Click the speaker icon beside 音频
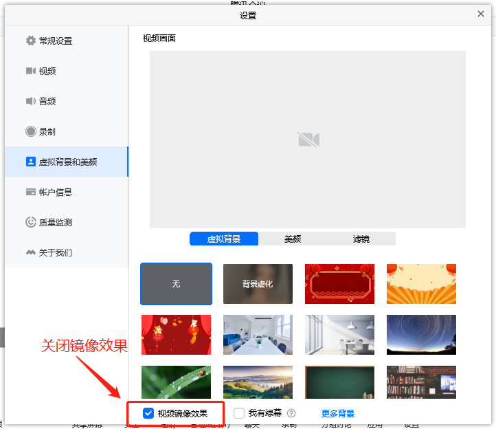 [30, 101]
